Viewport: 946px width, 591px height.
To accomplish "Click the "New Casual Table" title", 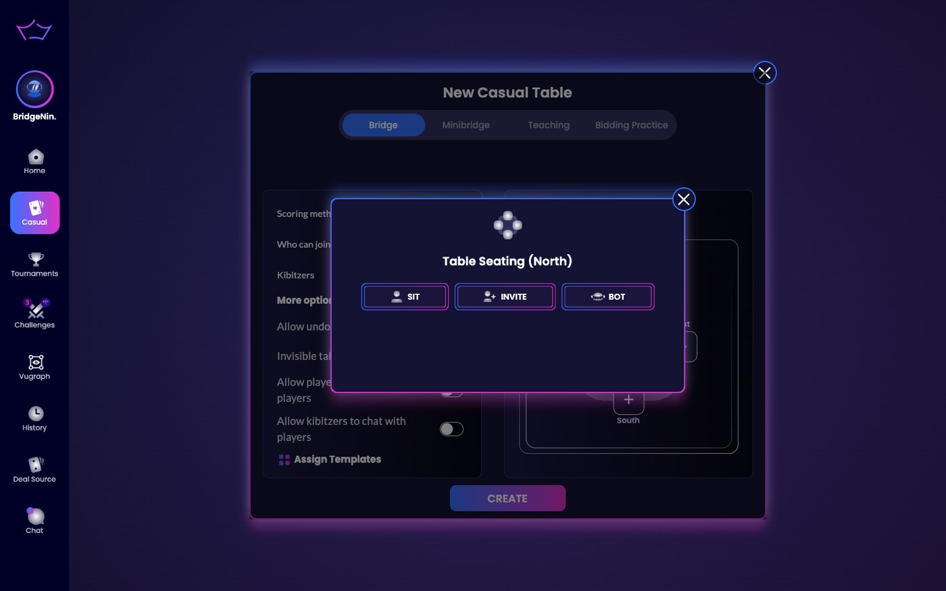I will 507,93.
